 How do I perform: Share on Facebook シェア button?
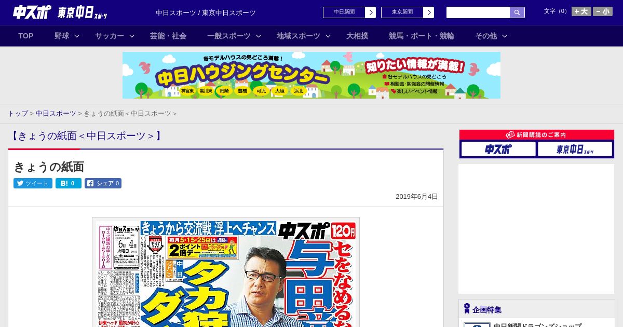103,183
